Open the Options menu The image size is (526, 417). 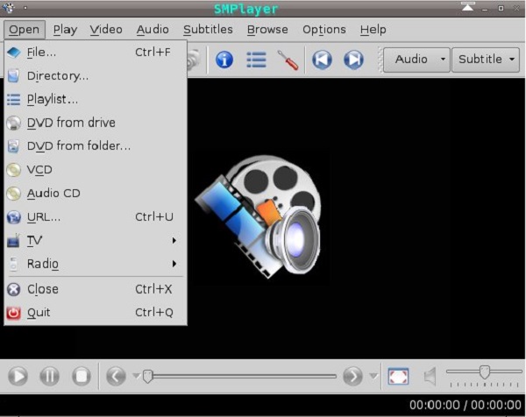tap(324, 30)
